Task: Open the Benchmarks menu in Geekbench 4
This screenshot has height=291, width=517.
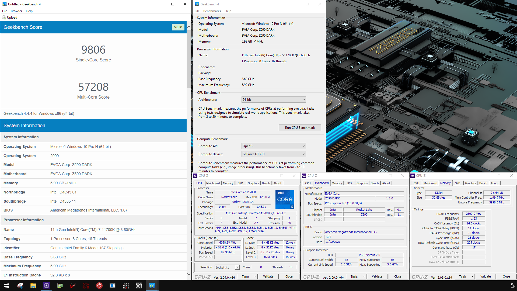Action: click(x=212, y=11)
